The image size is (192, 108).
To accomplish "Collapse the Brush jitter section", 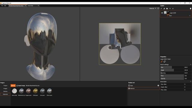I will click(x=190, y=82).
